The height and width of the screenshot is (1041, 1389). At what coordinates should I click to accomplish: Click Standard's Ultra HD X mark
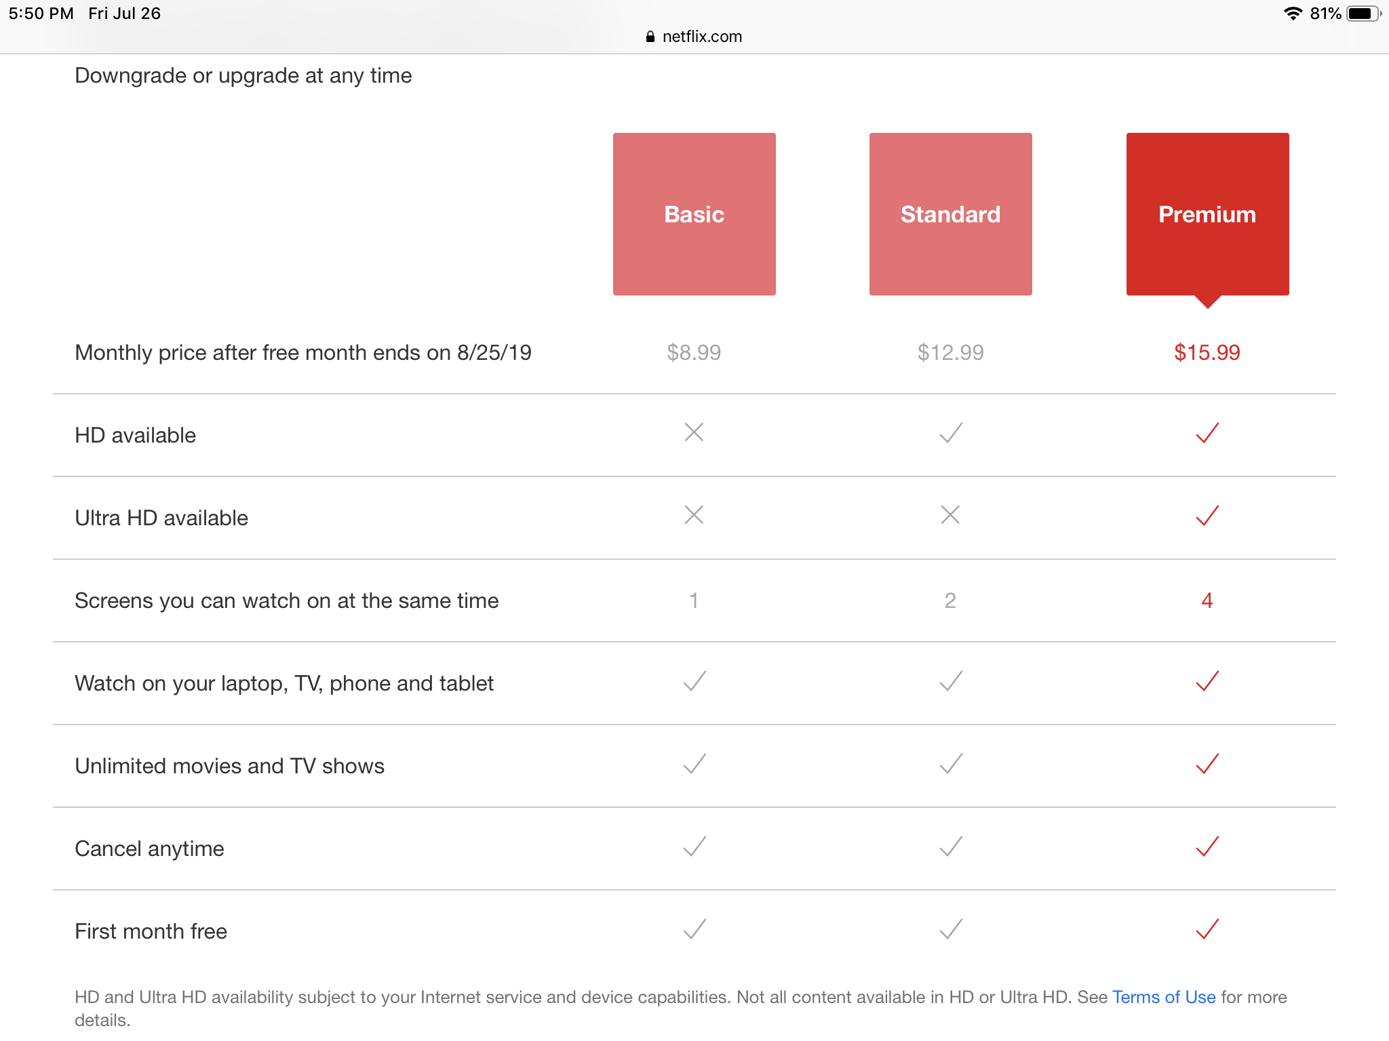tap(950, 515)
